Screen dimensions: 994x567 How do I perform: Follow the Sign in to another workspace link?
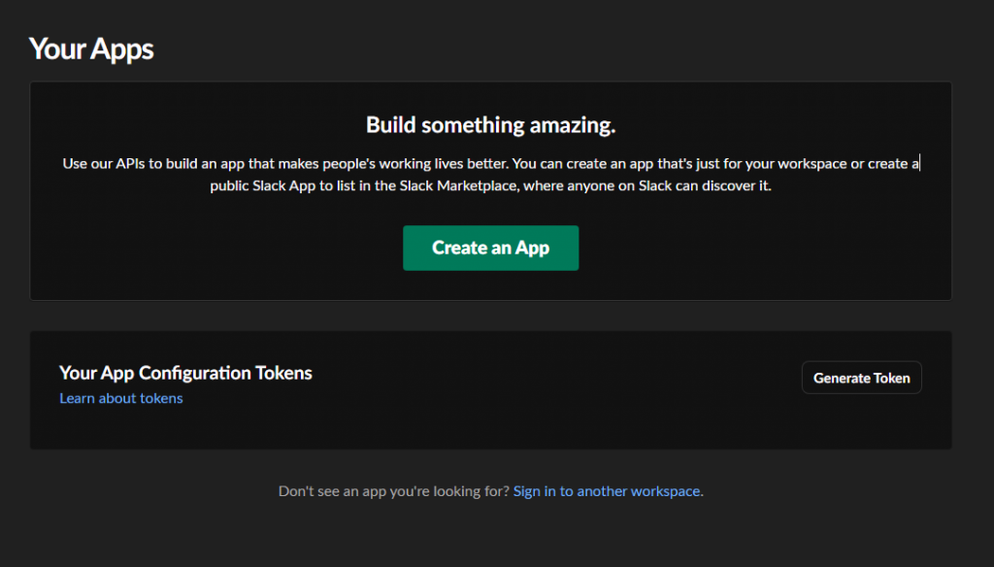coord(607,491)
